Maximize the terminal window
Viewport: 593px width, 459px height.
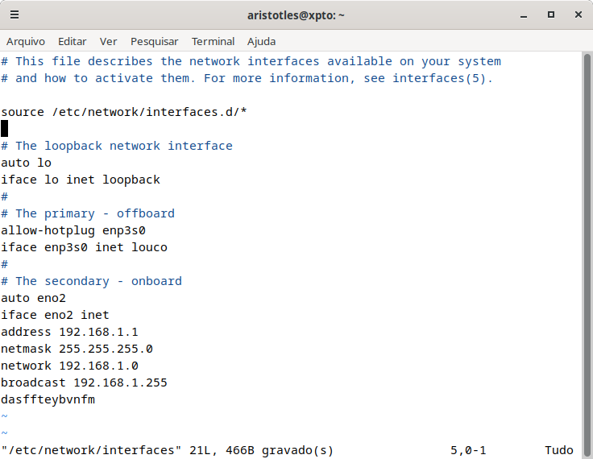tap(551, 14)
